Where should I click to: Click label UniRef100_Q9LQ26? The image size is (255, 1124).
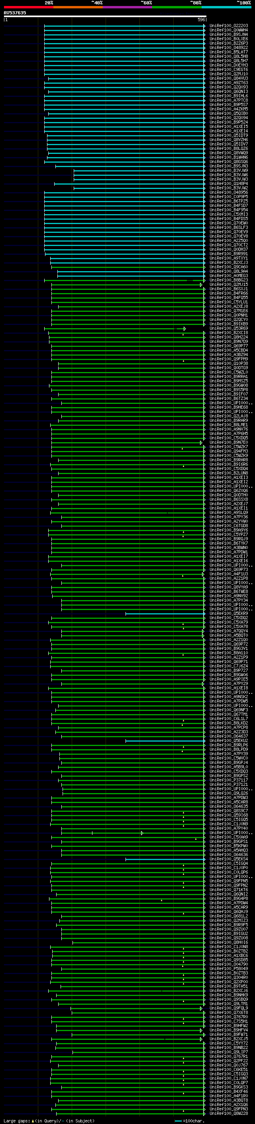pyautogui.click(x=228, y=794)
